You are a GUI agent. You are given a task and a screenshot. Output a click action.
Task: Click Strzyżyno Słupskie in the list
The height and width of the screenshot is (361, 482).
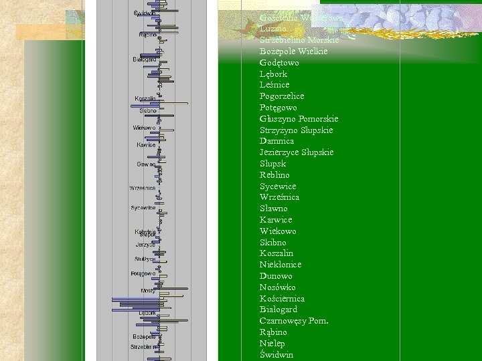297,130
